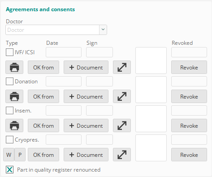Screen dimensions: 212x177
Task: Click the P button under Cryopres.
Action: [x=20, y=155]
